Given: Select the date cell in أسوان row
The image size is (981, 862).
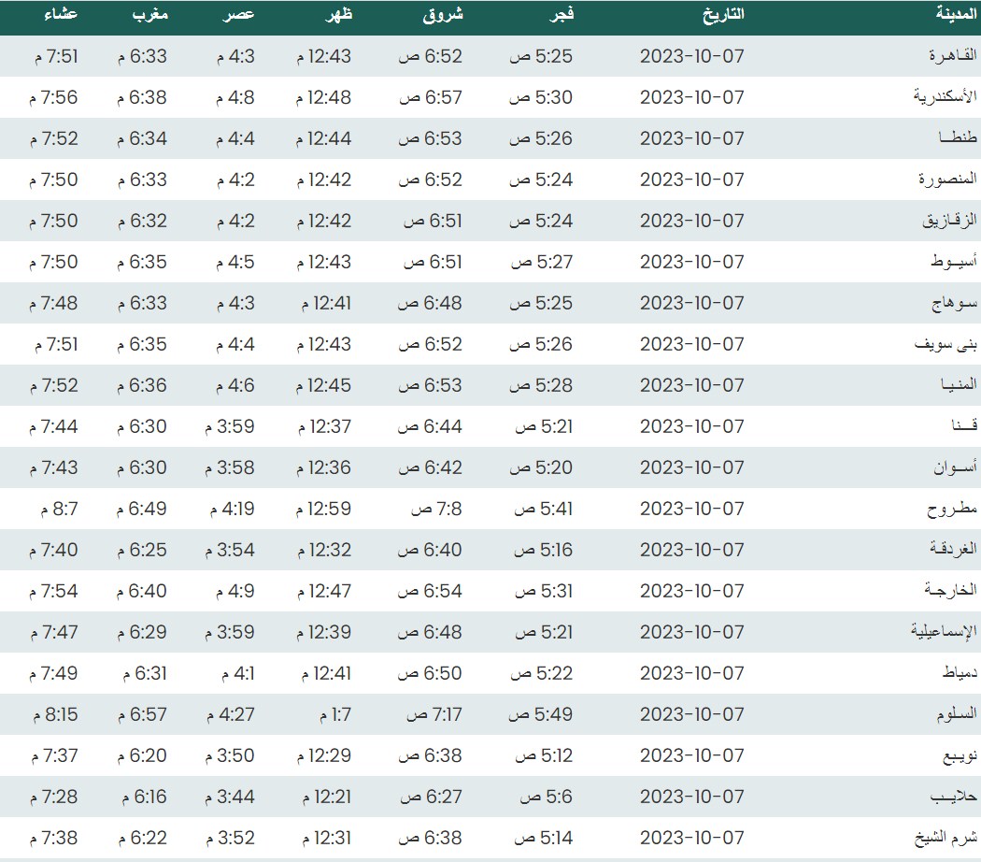Looking at the screenshot, I should 691,467.
